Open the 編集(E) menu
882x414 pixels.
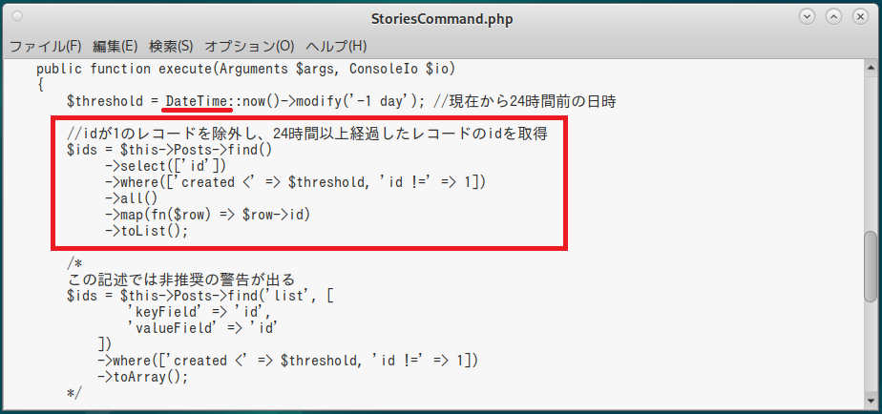coord(115,46)
